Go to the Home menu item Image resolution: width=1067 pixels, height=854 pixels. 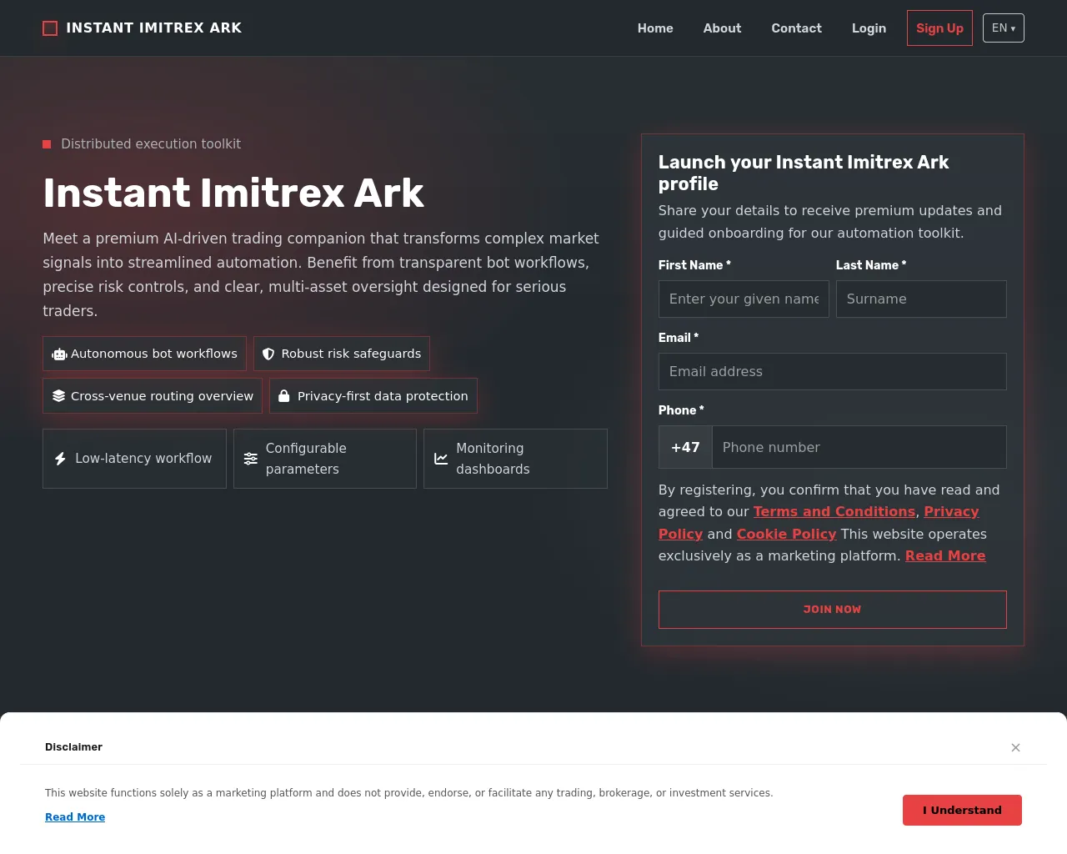coord(655,28)
